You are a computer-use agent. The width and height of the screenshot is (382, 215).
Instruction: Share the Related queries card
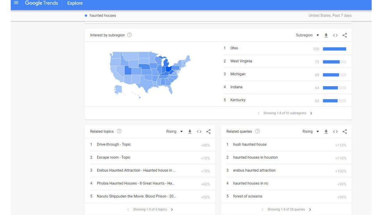tap(344, 131)
